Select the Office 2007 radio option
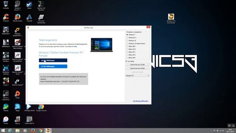Viewport: 236px width, 133px height. click(127, 46)
